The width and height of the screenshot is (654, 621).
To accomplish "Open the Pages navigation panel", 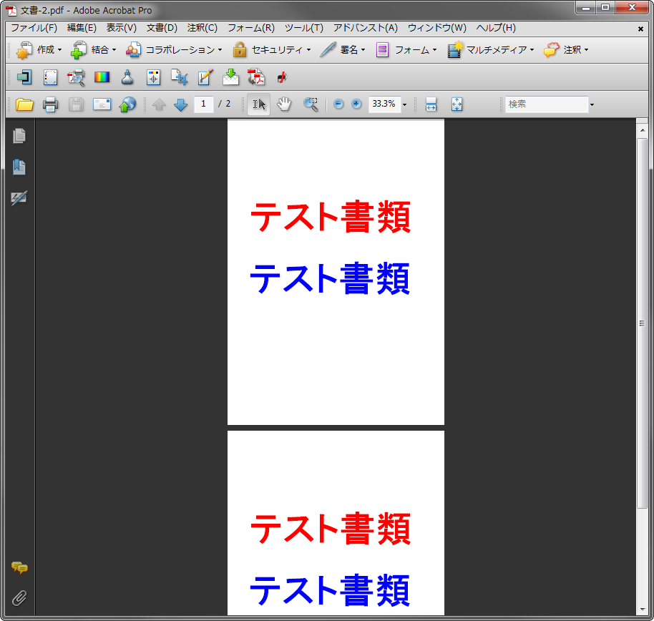I will tap(19, 136).
